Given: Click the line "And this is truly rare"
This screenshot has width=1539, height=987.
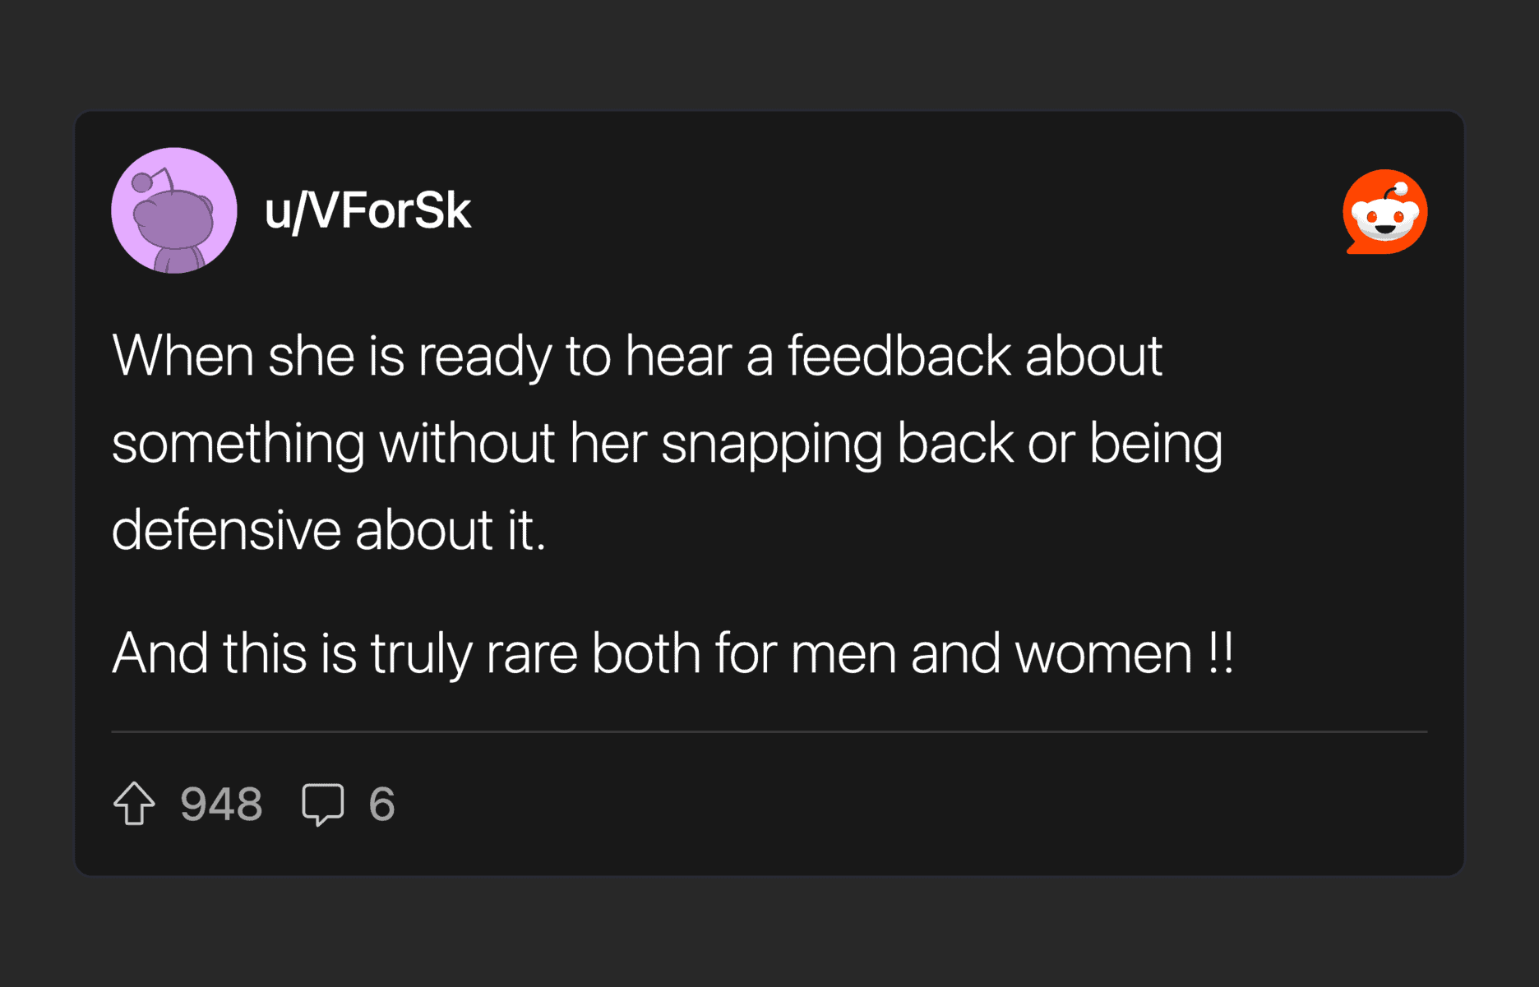Looking at the screenshot, I should (x=672, y=653).
